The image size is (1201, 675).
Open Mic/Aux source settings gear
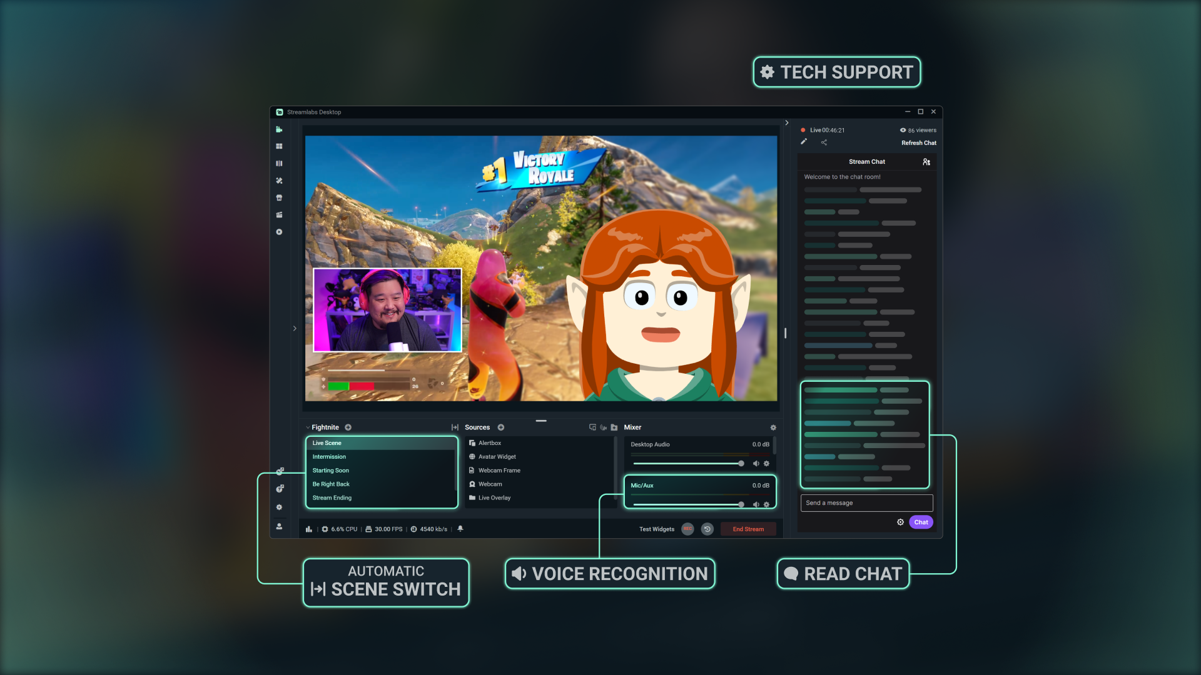[766, 504]
